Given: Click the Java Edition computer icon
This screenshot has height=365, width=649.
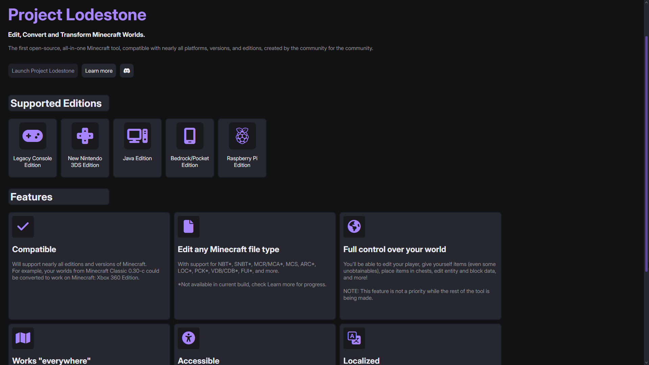Looking at the screenshot, I should click(137, 136).
